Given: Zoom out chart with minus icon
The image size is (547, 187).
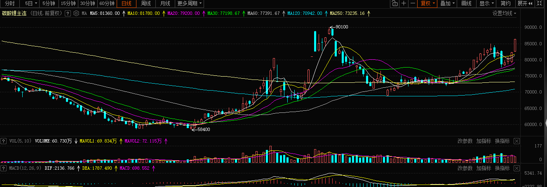Looking at the screenshot, I should click(413, 4).
